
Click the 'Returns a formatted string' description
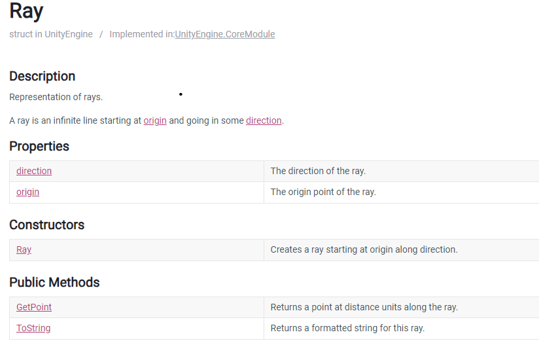pos(347,328)
